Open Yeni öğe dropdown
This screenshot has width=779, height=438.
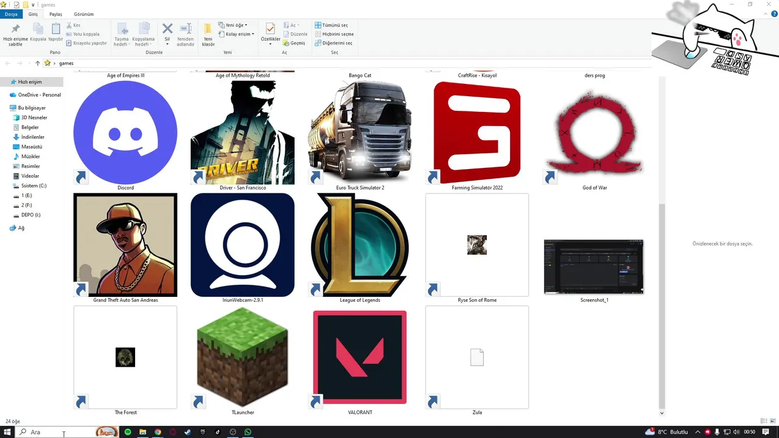234,26
